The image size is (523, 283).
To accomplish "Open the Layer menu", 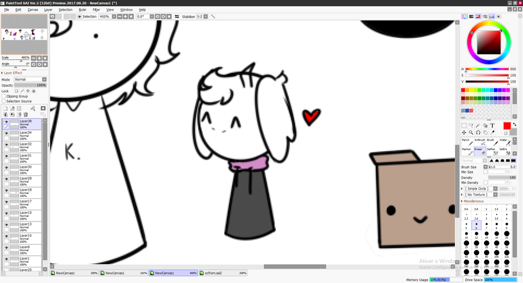I will (x=48, y=10).
